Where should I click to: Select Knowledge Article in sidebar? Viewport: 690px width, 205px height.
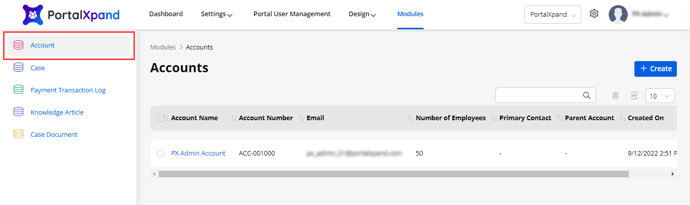(x=57, y=113)
